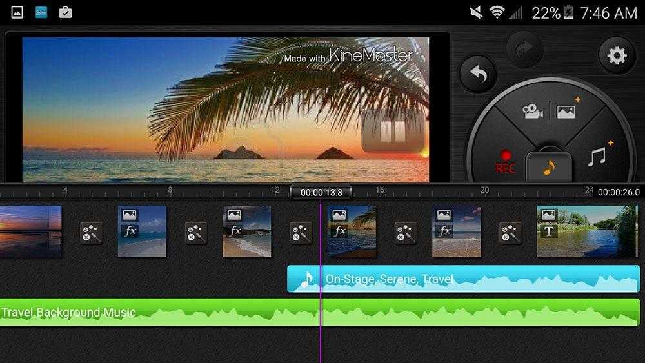Tap total duration 00:00:26.0 label

tap(619, 192)
